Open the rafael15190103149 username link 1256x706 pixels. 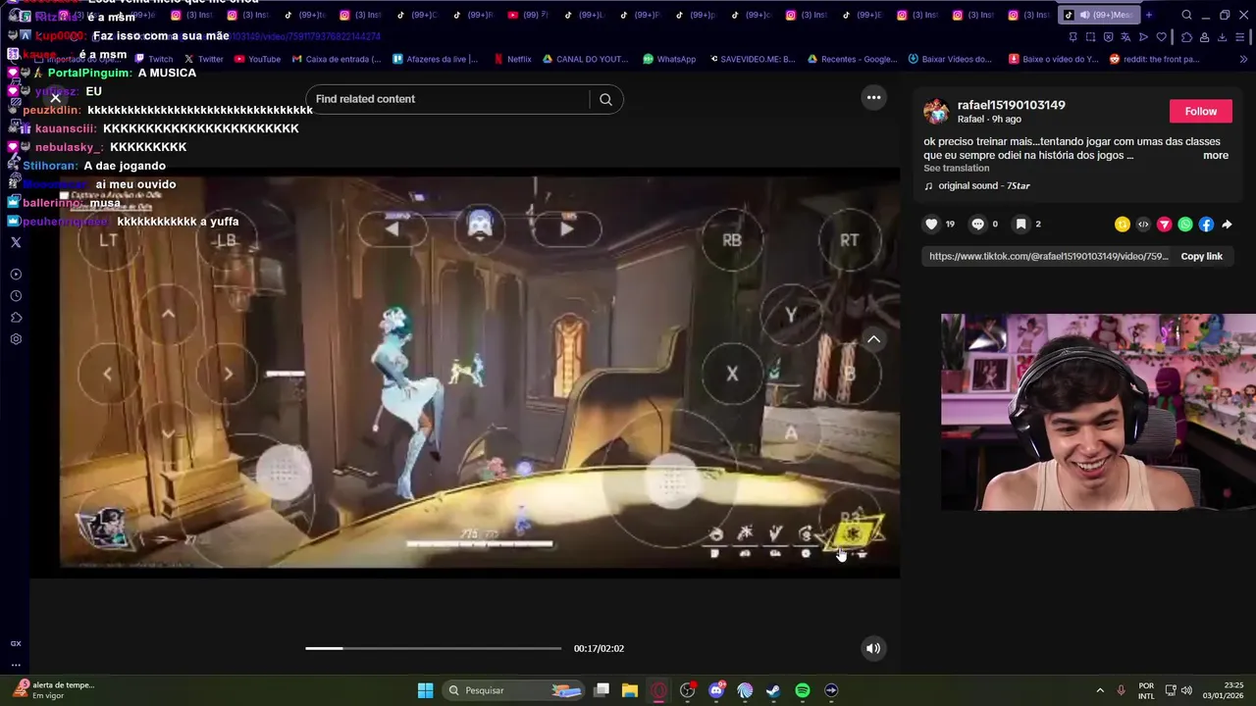pyautogui.click(x=1012, y=105)
